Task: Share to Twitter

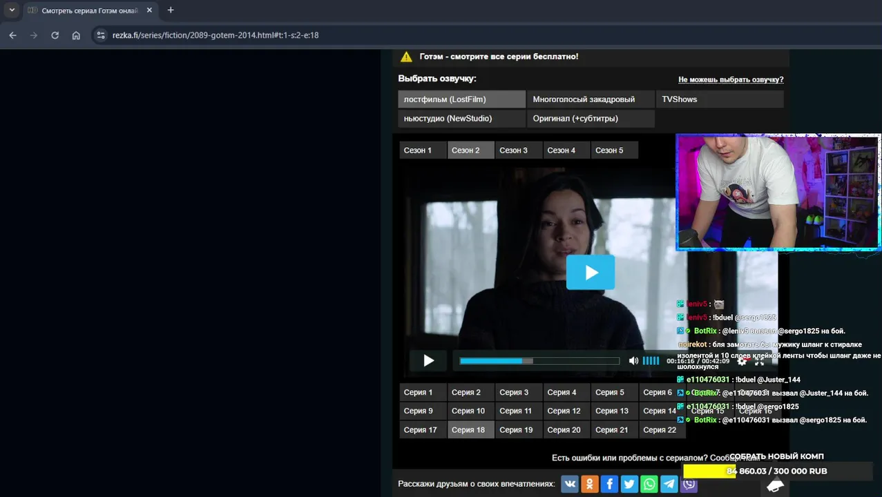Action: point(629,484)
